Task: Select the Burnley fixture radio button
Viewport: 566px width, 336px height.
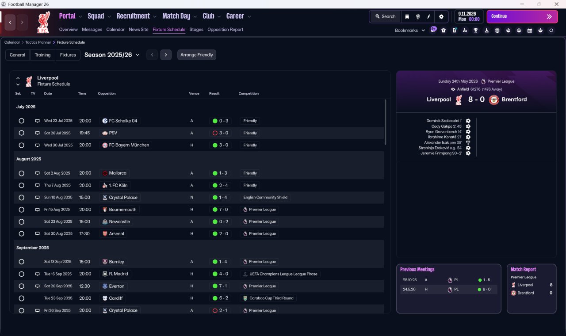Action: click(21, 262)
